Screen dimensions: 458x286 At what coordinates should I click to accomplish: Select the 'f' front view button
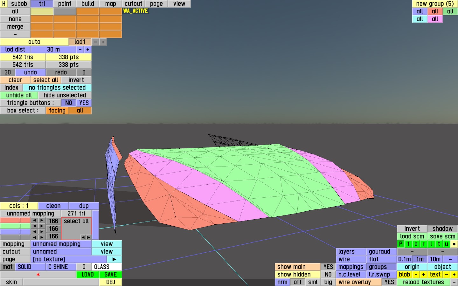point(408,244)
